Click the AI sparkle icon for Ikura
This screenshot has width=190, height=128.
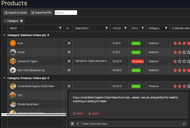[x=69, y=43]
